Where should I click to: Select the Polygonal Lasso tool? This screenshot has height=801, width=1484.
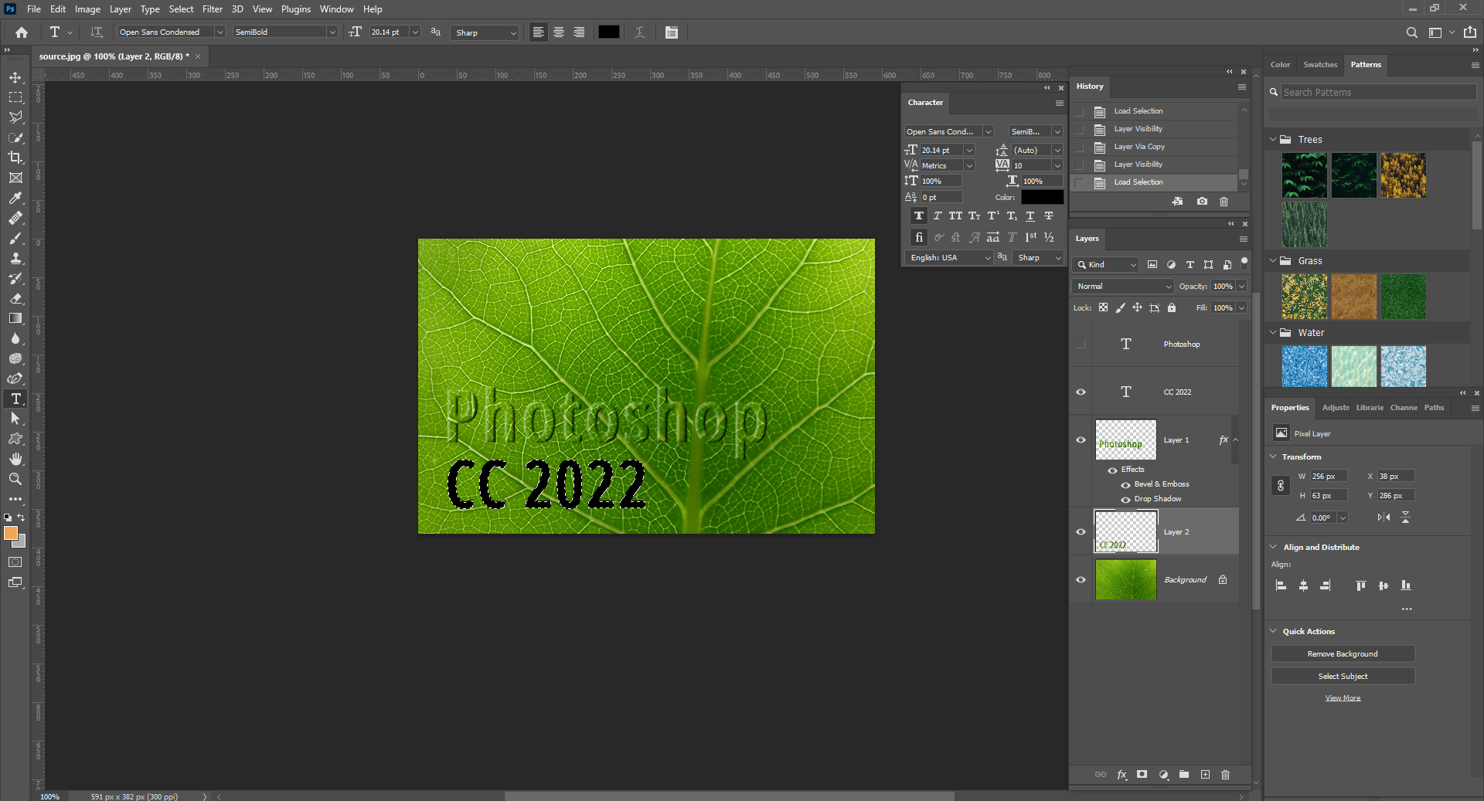[x=15, y=117]
